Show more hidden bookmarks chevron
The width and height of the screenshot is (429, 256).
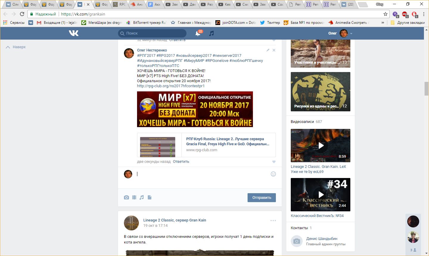coord(383,23)
